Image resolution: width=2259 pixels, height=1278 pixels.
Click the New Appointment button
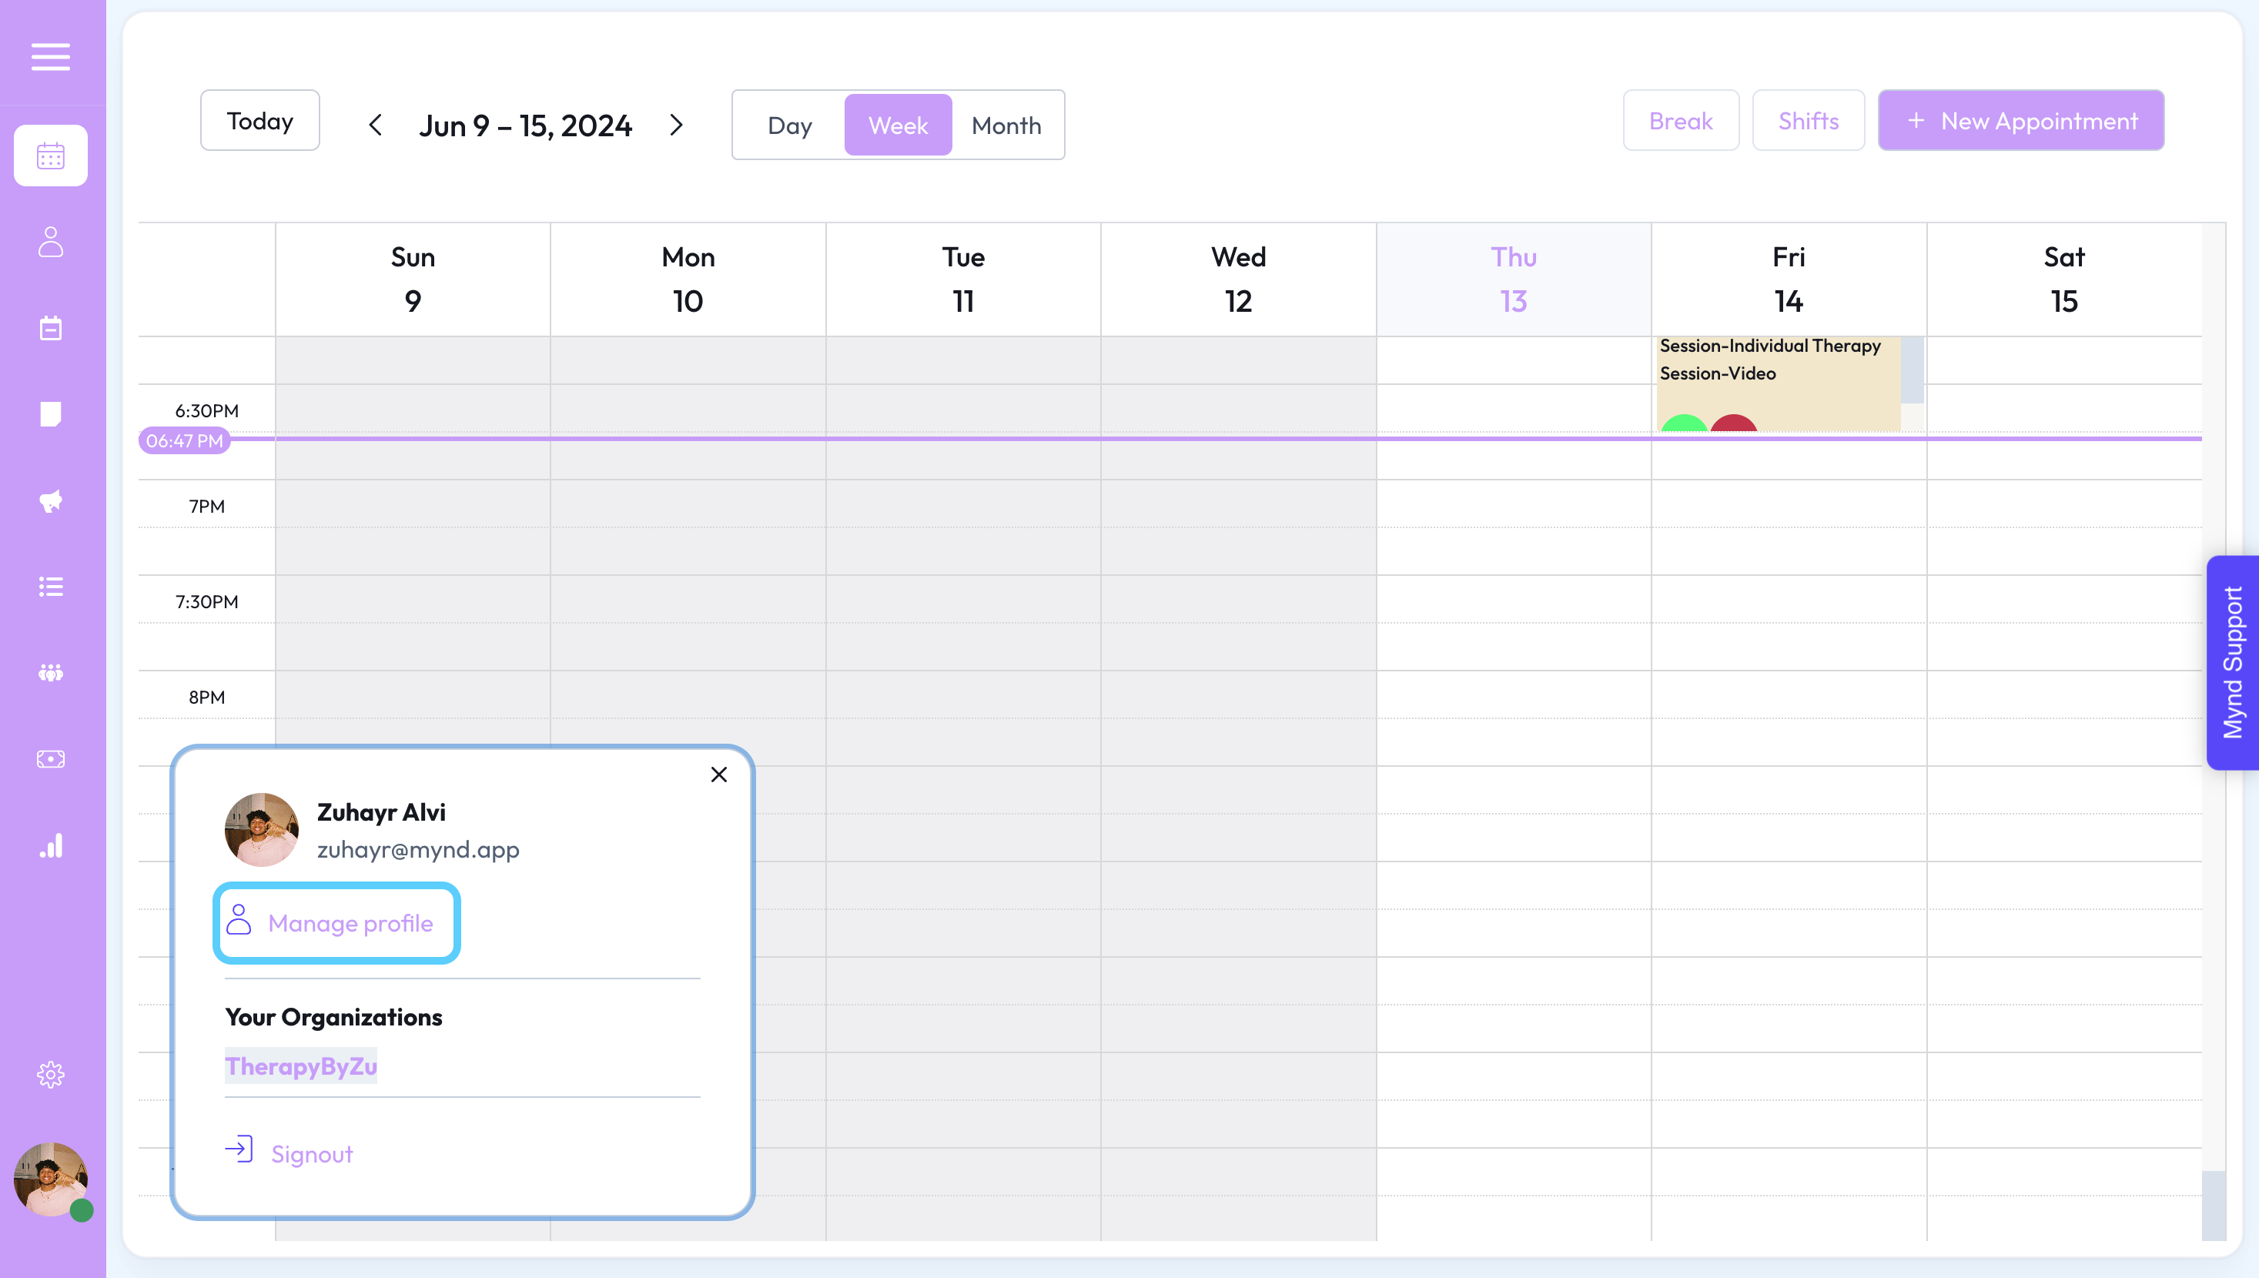click(2020, 121)
